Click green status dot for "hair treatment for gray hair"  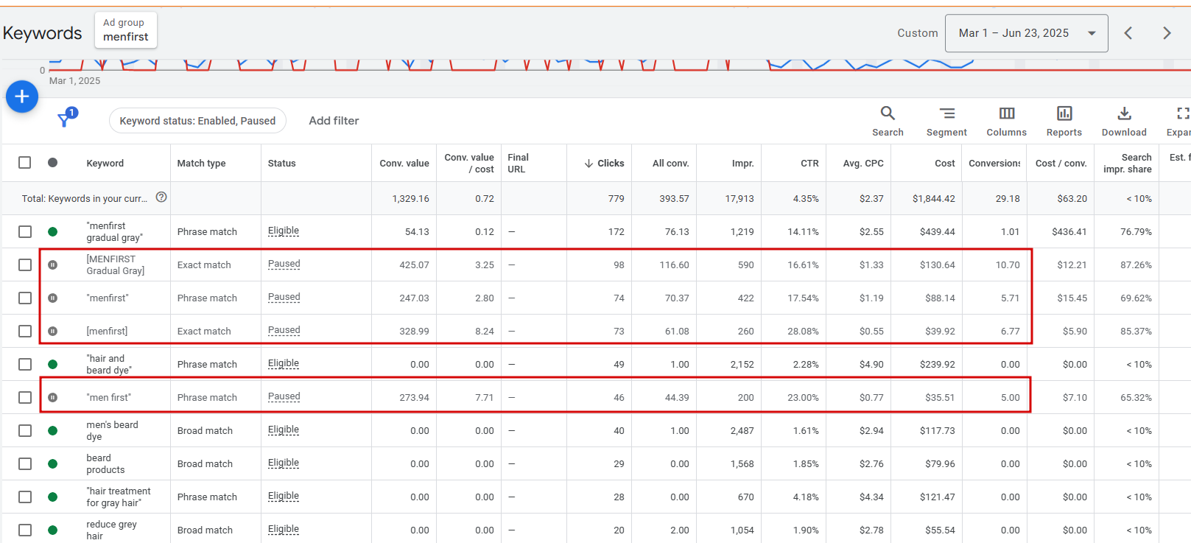pyautogui.click(x=52, y=497)
